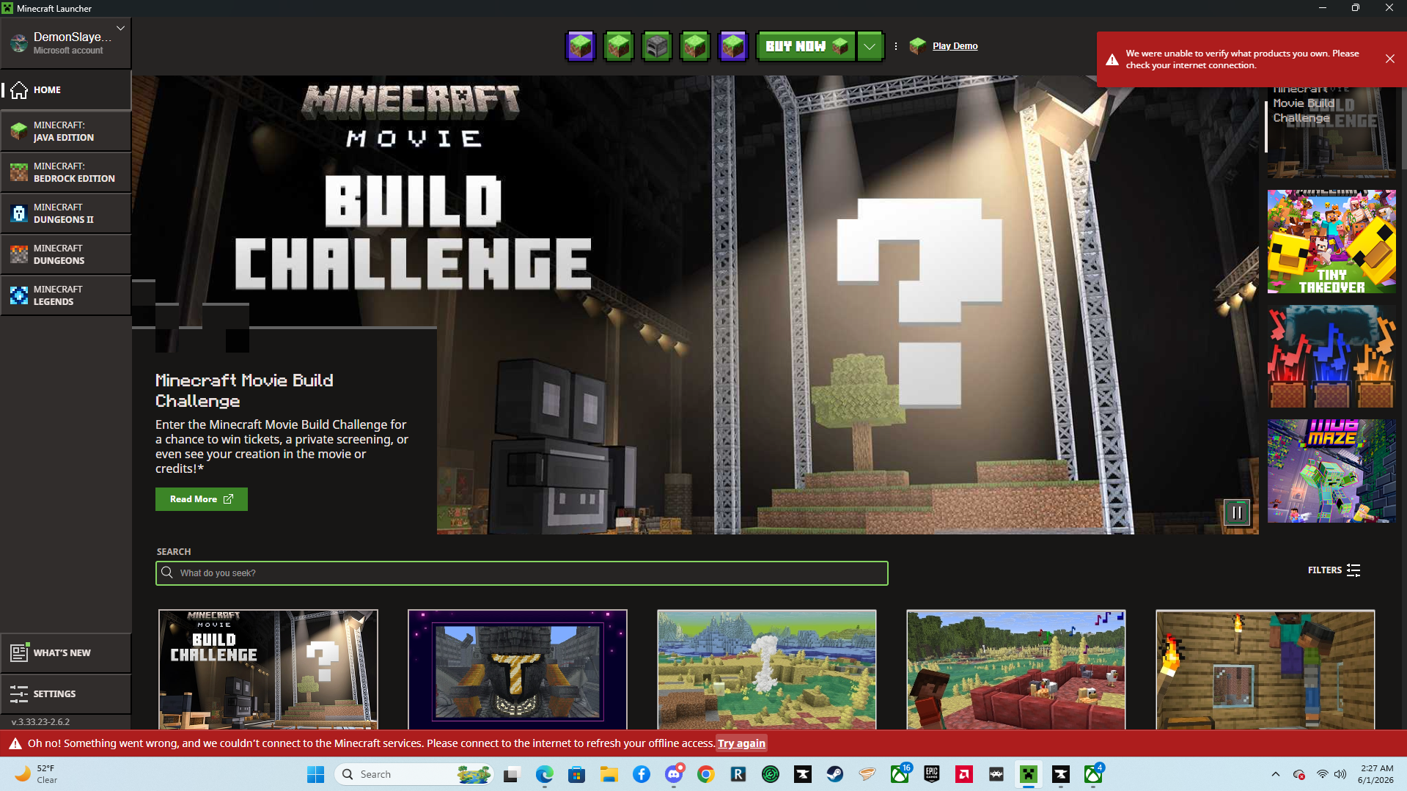Click the Windows taskbar Search box
Image resolution: width=1407 pixels, height=791 pixels.
click(415, 774)
